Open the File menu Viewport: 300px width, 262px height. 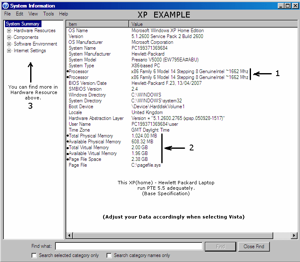[x=8, y=14]
